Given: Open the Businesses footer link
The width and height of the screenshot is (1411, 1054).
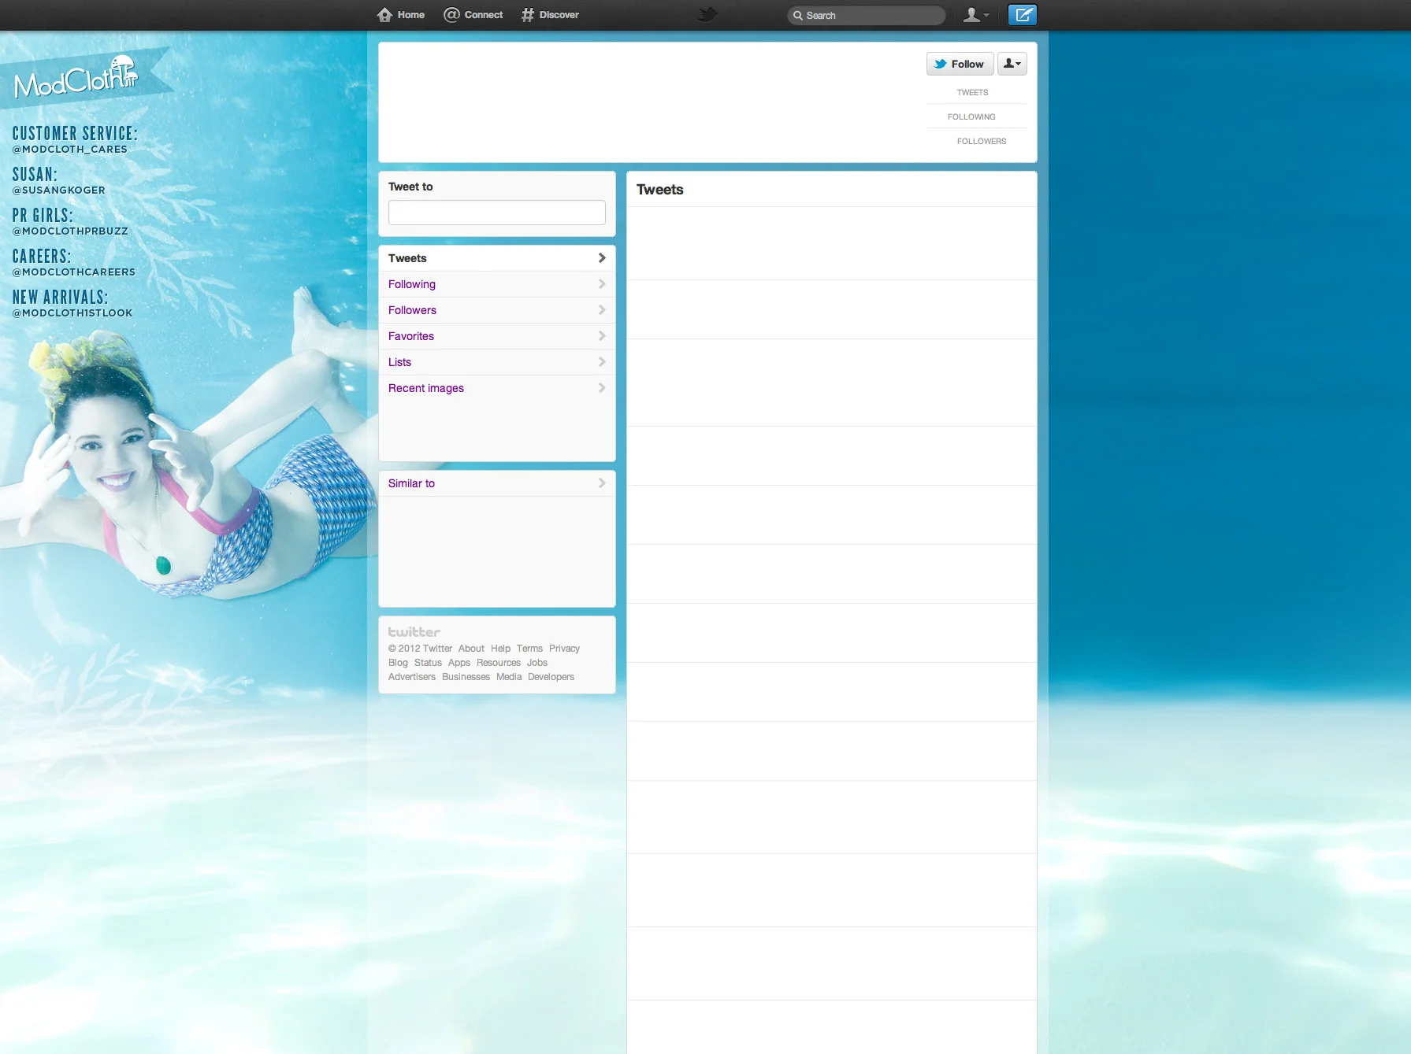Looking at the screenshot, I should pos(466,677).
